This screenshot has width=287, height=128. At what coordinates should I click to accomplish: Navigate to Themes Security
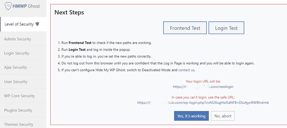point(18,124)
